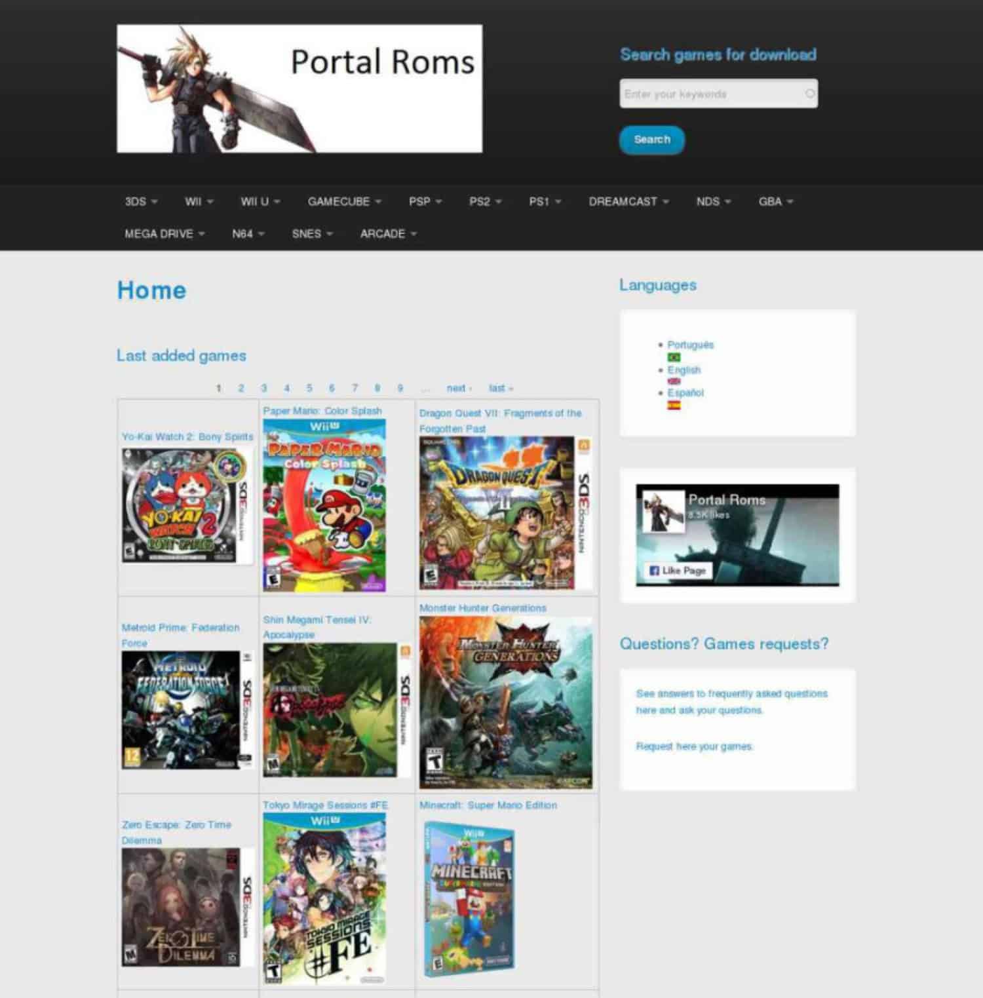
Task: Click the 'Last added games' heading
Action: click(182, 356)
